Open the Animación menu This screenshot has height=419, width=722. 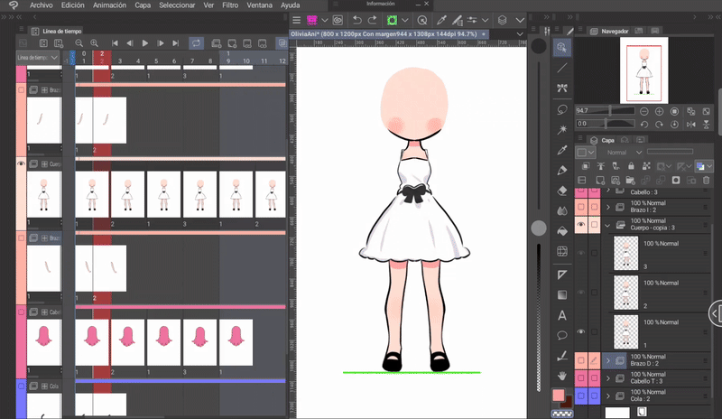tap(108, 5)
